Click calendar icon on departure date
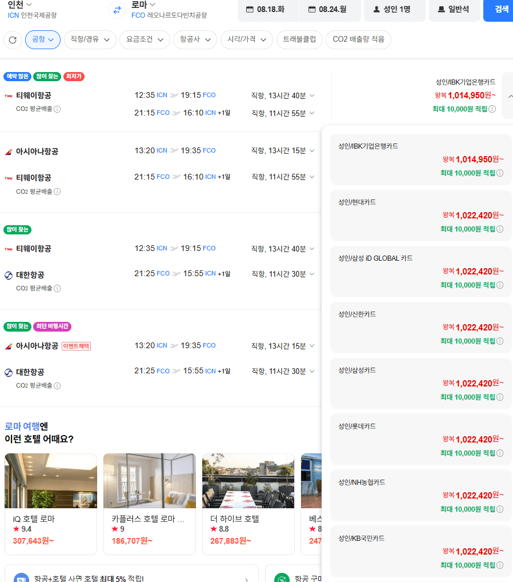 (250, 10)
